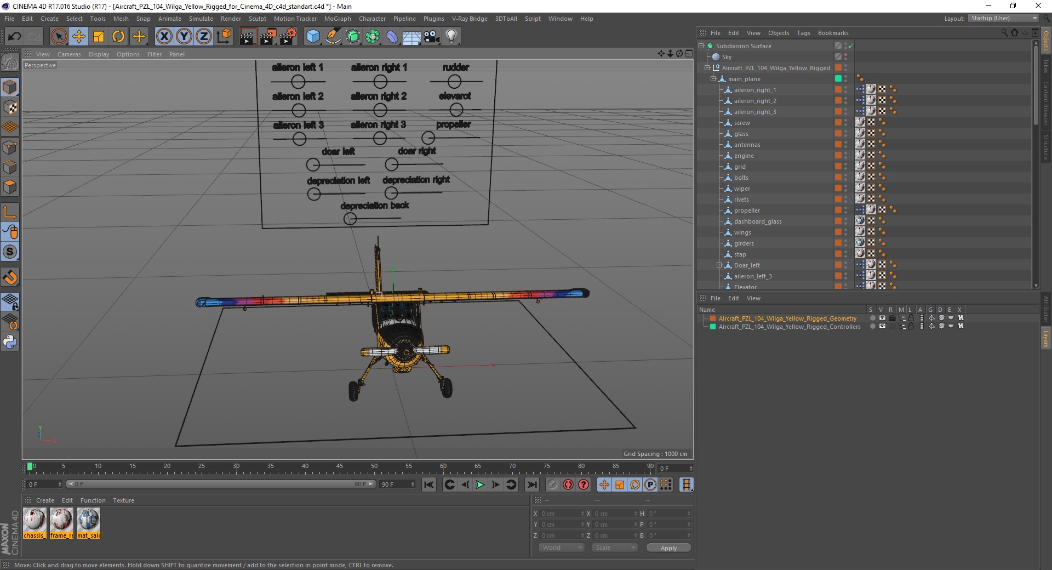Click Record Active Objects button
Image resolution: width=1052 pixels, height=570 pixels.
click(x=552, y=485)
